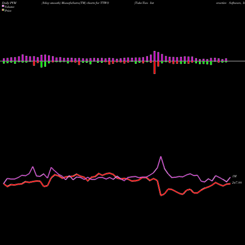The image size is (245, 245).
Task: Click the '247.88' price value label
Action: 237,183
